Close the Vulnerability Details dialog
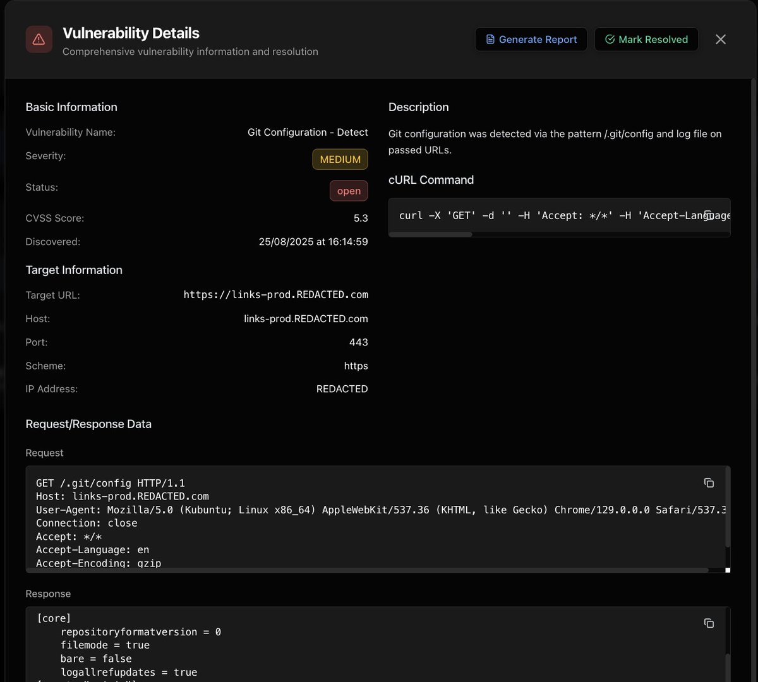The height and width of the screenshot is (682, 758). tap(721, 39)
